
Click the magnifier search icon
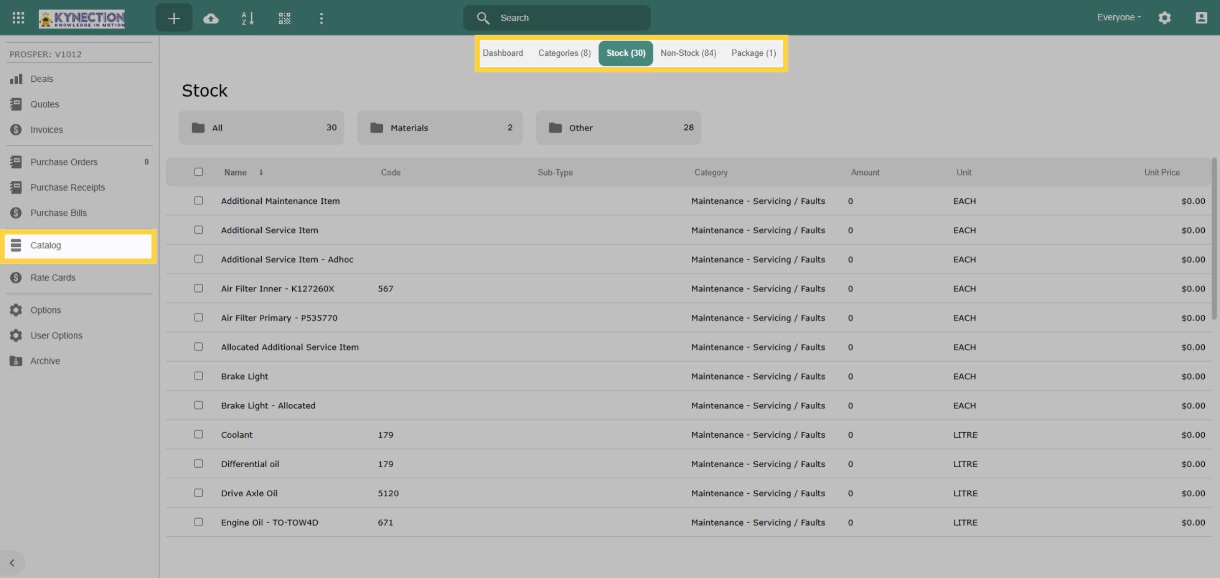click(x=483, y=18)
